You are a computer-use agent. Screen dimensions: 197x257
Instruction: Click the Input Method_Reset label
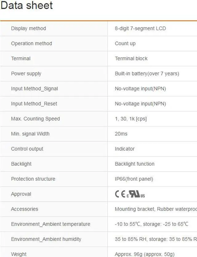coord(34,104)
